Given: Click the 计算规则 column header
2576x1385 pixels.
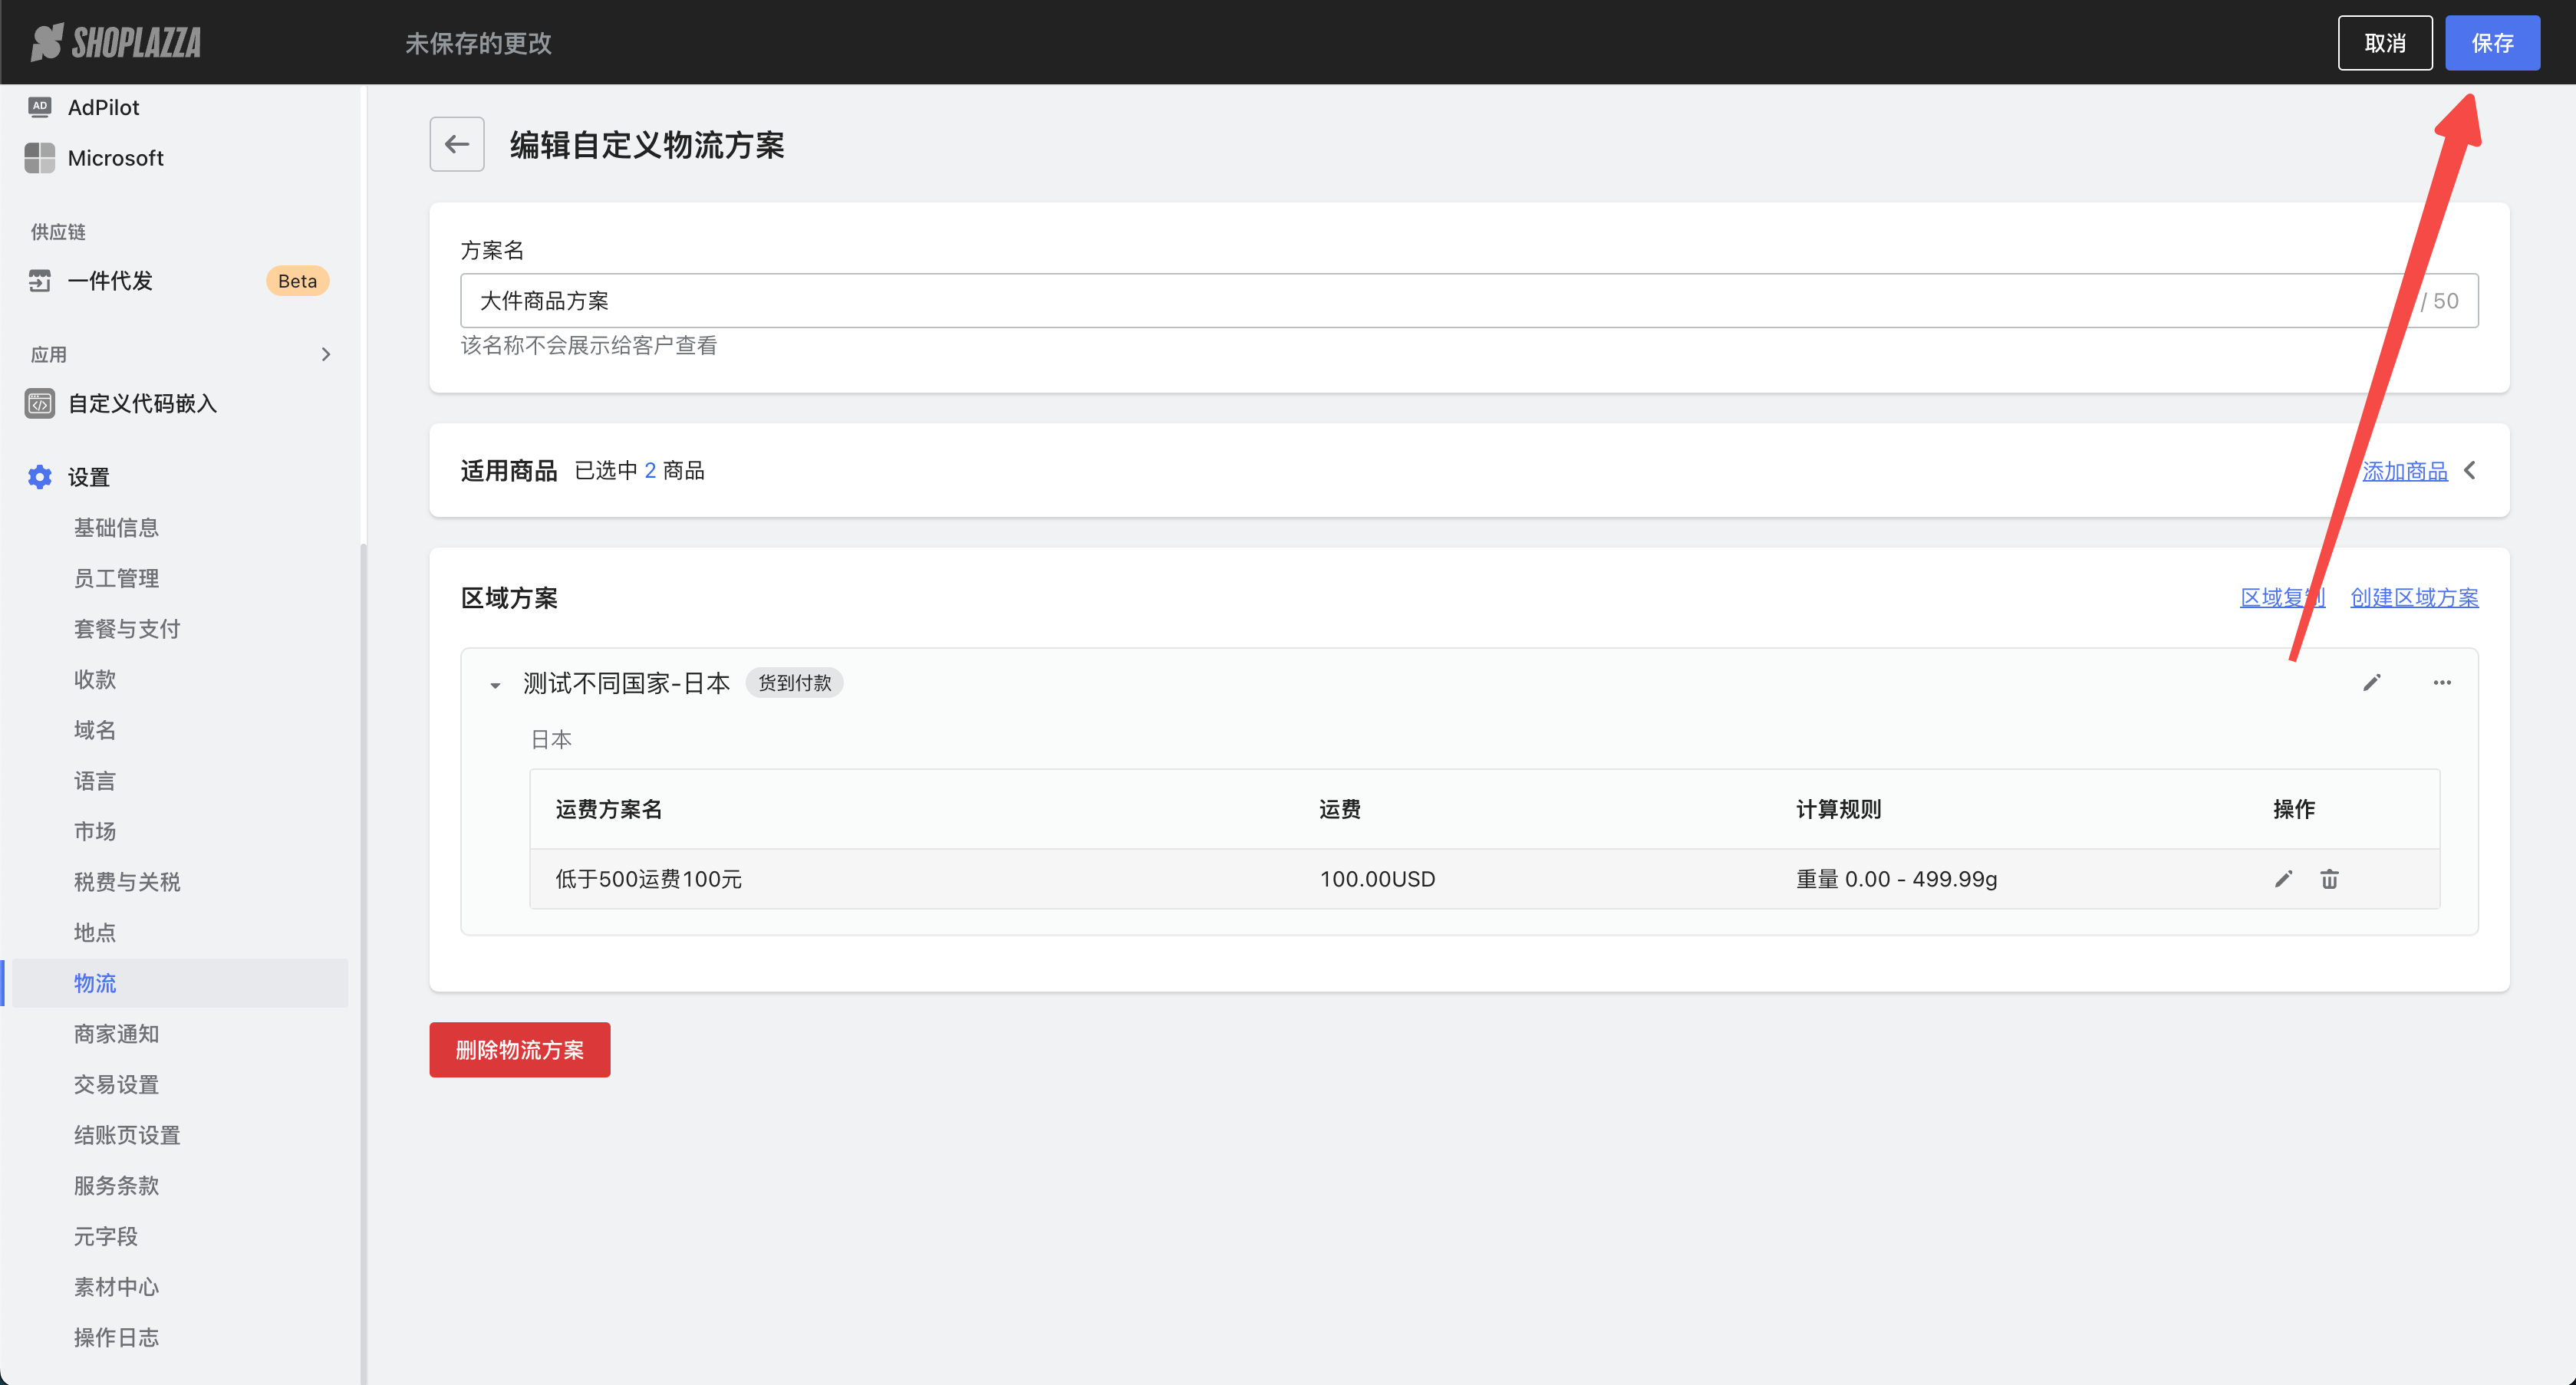Looking at the screenshot, I should (x=1838, y=809).
